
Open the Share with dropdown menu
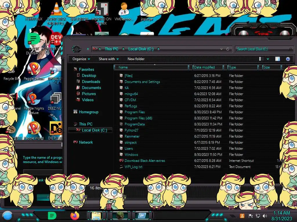(x=109, y=59)
